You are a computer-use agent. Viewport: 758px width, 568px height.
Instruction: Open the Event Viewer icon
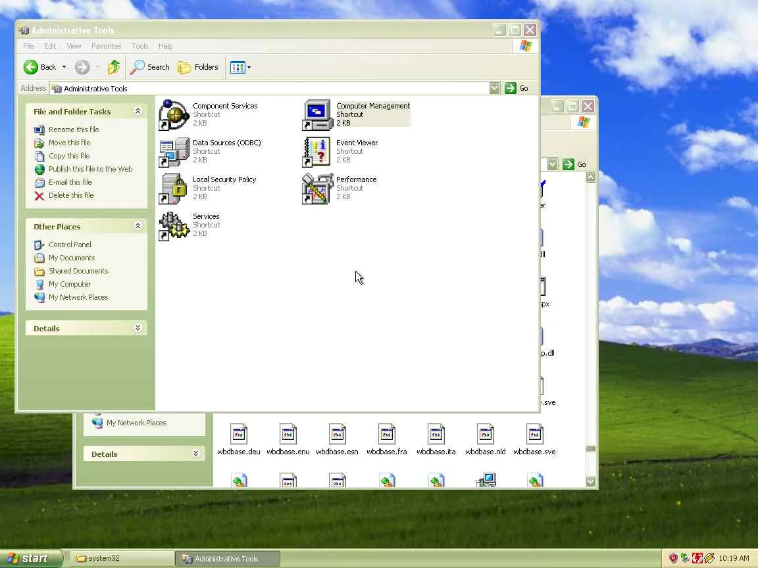coord(316,152)
